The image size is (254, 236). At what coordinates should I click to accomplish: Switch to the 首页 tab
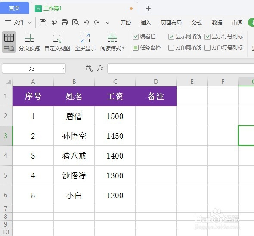click(x=14, y=8)
